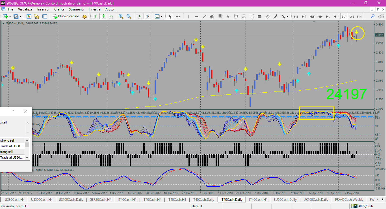This screenshot has height=209, width=386.
Task: Expand the templates dropdown arrow
Action: (x=162, y=16)
